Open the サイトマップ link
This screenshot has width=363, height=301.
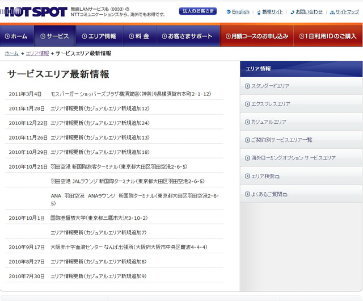(347, 12)
